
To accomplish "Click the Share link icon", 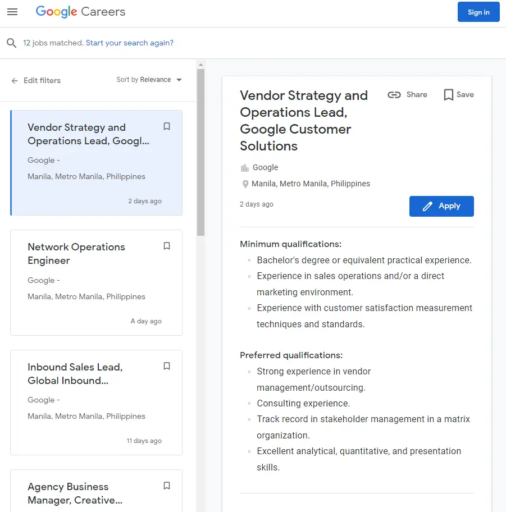I will pyautogui.click(x=394, y=95).
